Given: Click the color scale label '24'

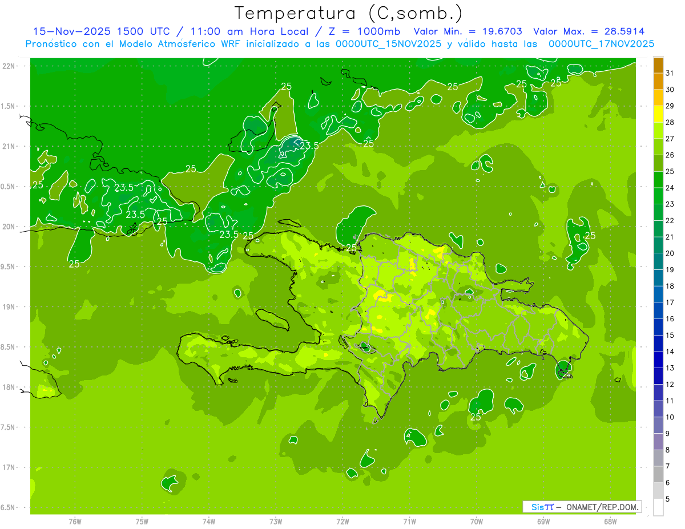Looking at the screenshot, I should (x=670, y=188).
